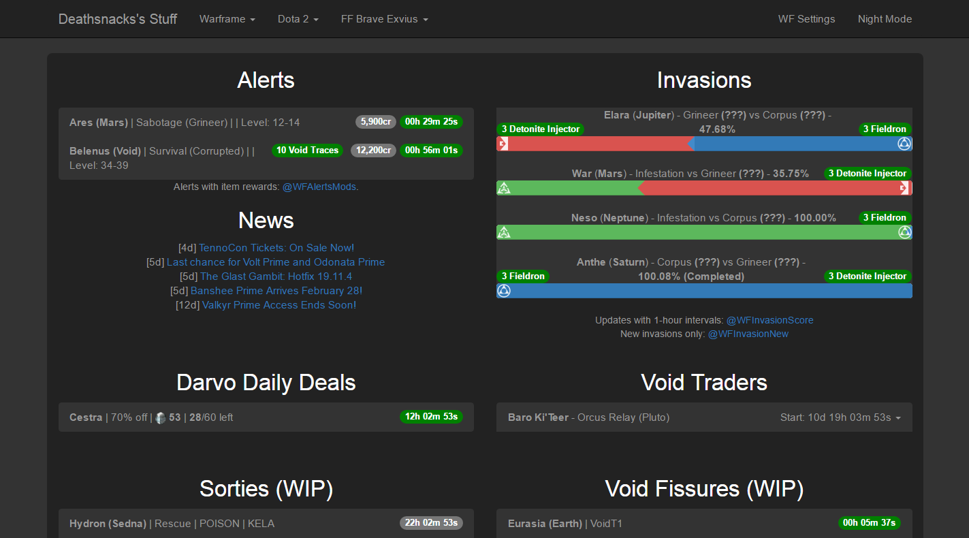Click the Corpus icon on Neso bar
This screenshot has width=969, height=538.
click(x=904, y=232)
